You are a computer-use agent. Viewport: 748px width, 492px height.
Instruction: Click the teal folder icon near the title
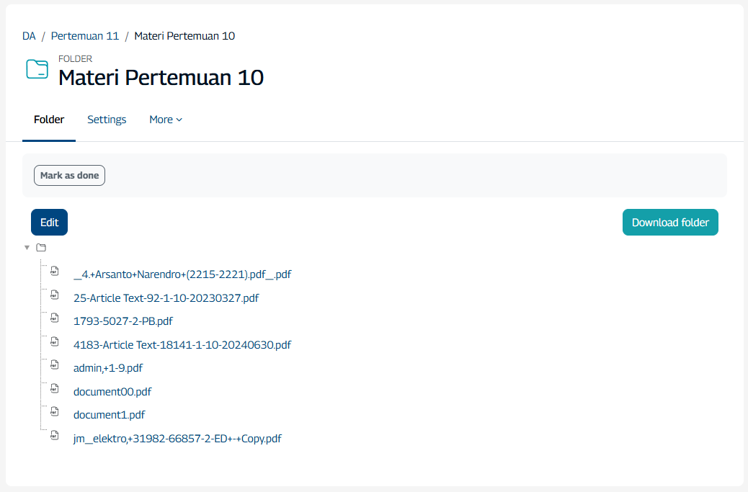pyautogui.click(x=37, y=69)
